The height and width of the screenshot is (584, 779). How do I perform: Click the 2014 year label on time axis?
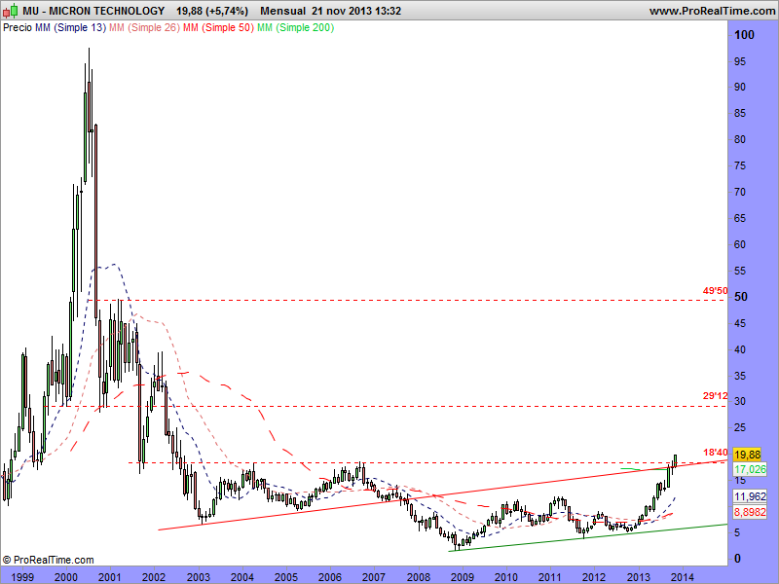point(683,577)
